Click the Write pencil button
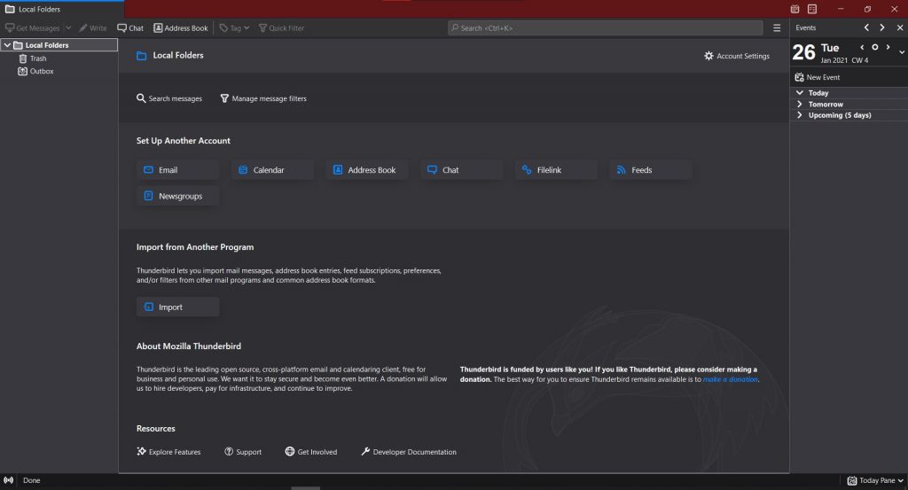The width and height of the screenshot is (908, 490). (92, 27)
